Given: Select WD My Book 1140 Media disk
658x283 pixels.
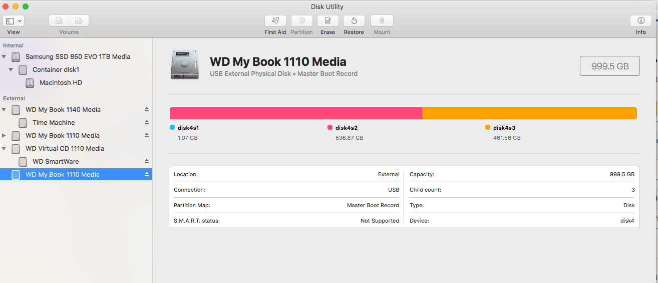Looking at the screenshot, I should pyautogui.click(x=63, y=110).
